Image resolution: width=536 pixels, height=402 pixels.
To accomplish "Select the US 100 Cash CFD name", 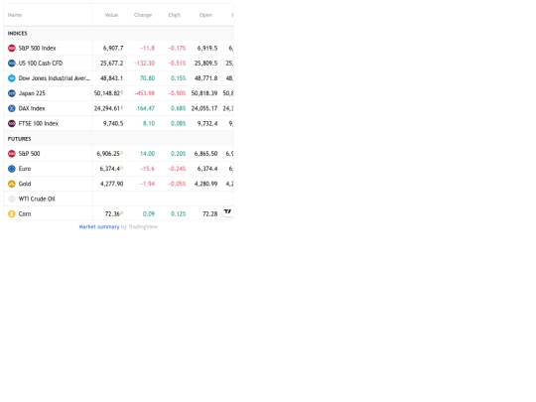I will point(41,64).
